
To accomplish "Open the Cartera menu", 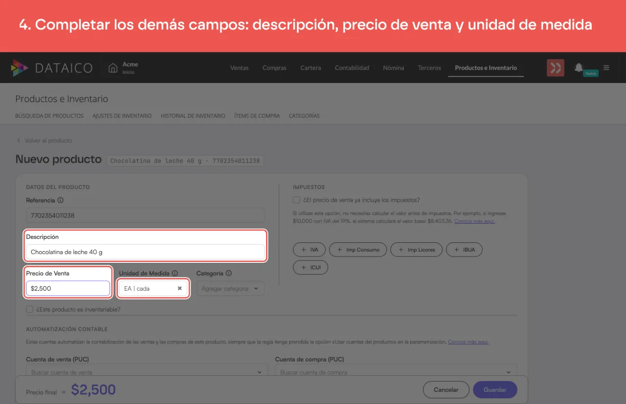I will point(311,68).
